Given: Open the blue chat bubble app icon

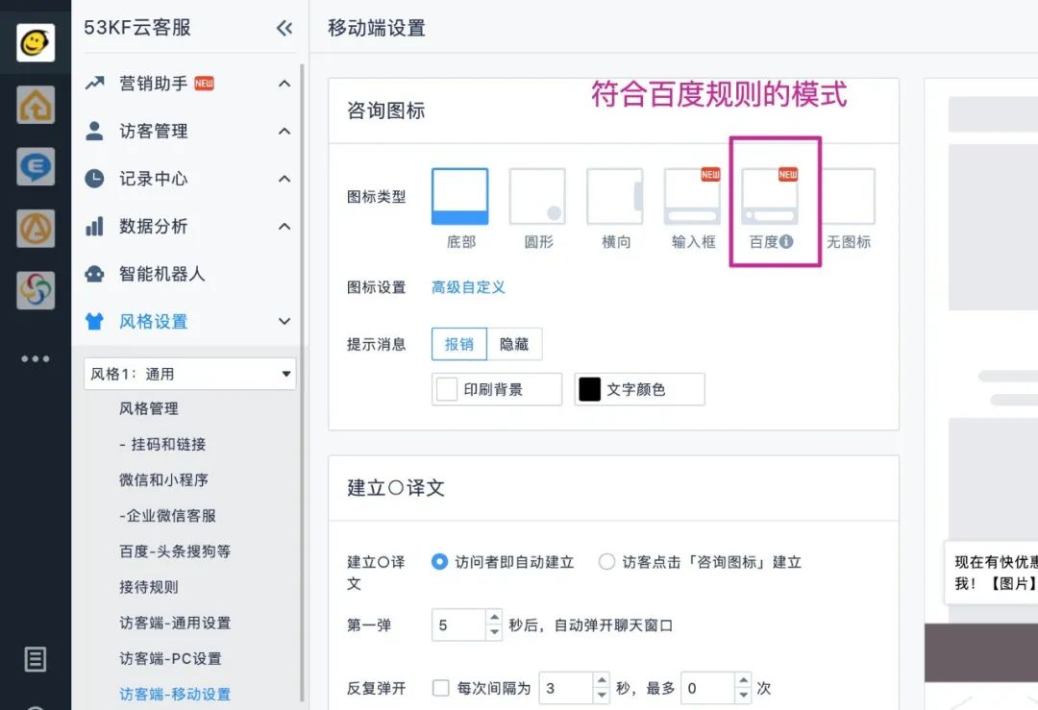Looking at the screenshot, I should click(36, 166).
